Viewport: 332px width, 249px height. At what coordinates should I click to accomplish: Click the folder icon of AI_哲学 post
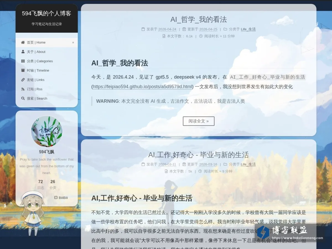[x=225, y=29]
